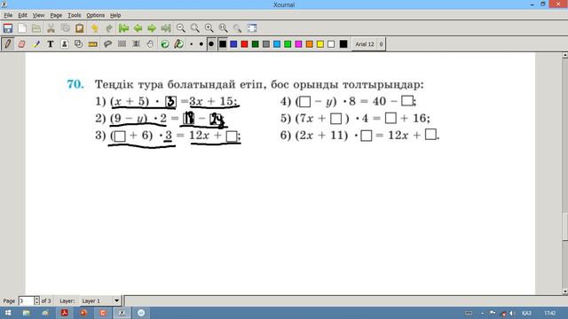Open the File menu
This screenshot has height=319, width=568.
[8, 15]
